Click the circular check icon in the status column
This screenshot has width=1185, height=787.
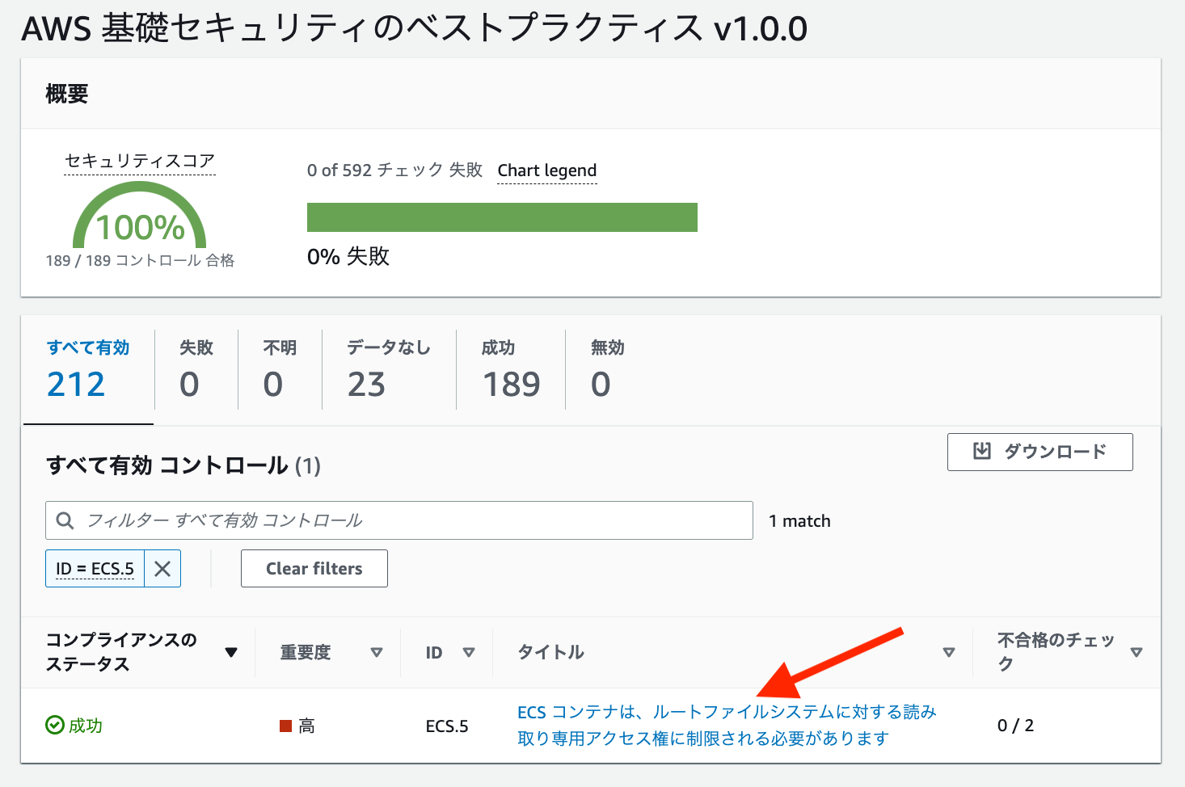pyautogui.click(x=53, y=725)
